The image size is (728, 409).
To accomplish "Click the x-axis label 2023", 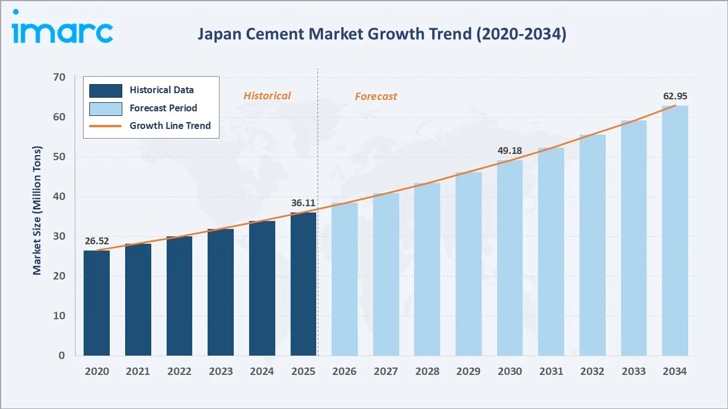I will click(221, 372).
